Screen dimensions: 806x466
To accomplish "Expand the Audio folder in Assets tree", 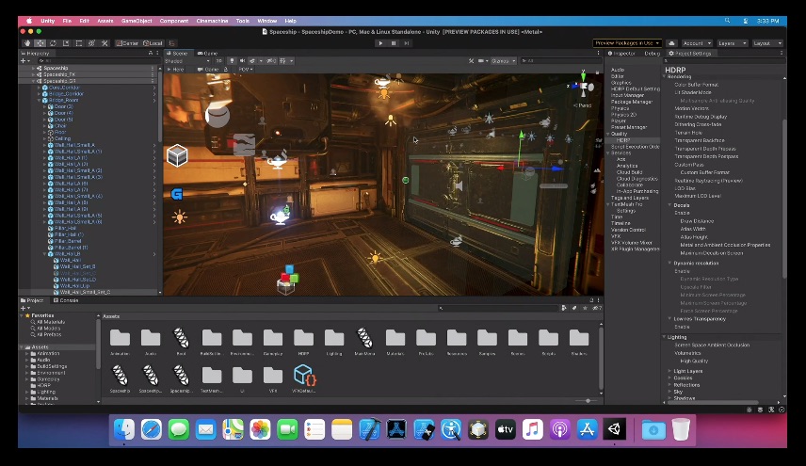I will [27, 360].
